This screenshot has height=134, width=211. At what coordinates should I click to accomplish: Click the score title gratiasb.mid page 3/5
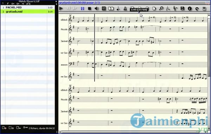pyautogui.click(x=79, y=3)
